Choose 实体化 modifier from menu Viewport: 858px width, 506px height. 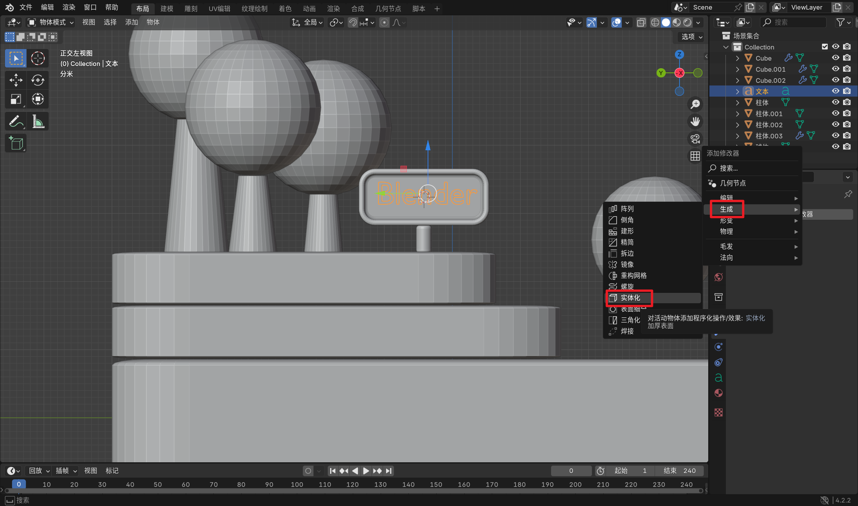coord(630,298)
